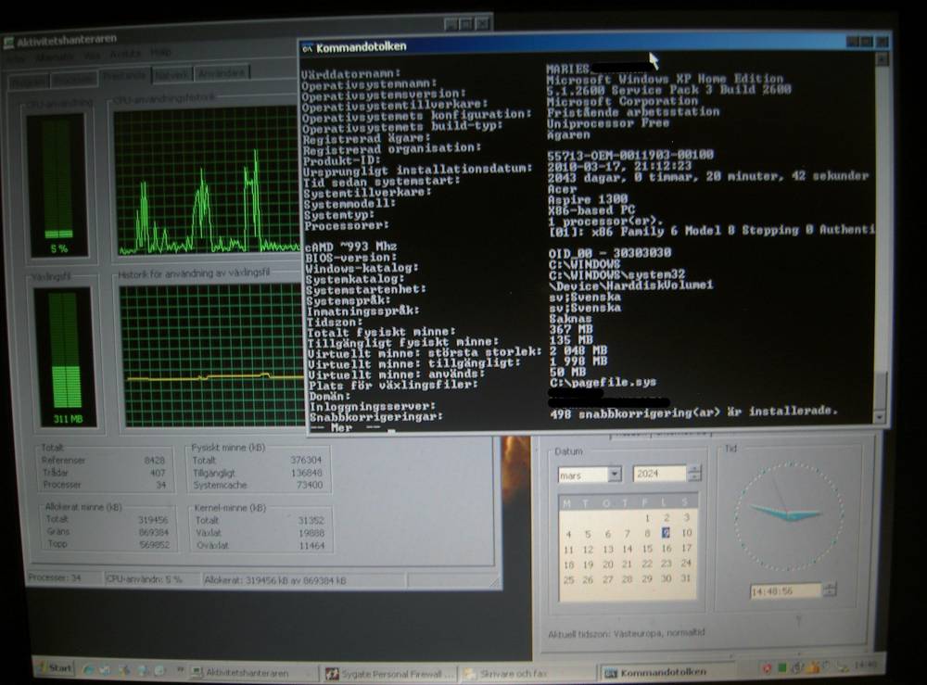The height and width of the screenshot is (685, 927).
Task: Click the page file gauge showing 311 MB
Action: point(65,356)
